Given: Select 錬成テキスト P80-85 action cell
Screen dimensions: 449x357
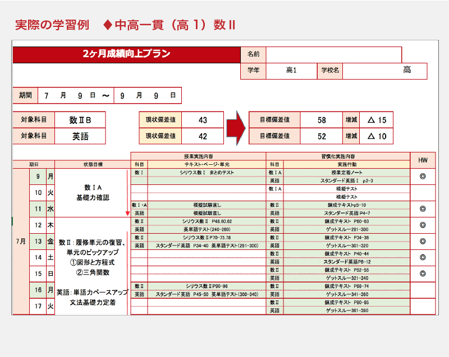Looking at the screenshot, I should pos(347,302).
